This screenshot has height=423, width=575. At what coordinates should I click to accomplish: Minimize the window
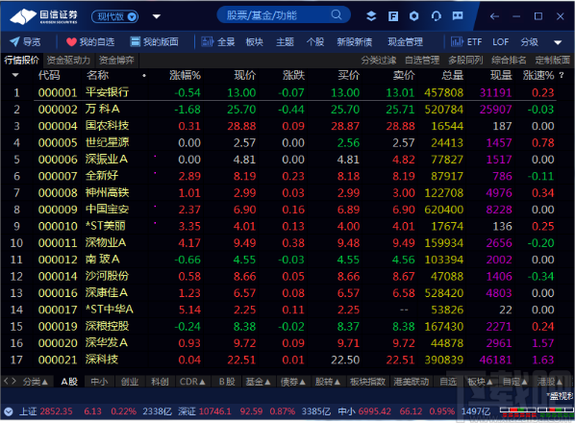[x=516, y=16]
